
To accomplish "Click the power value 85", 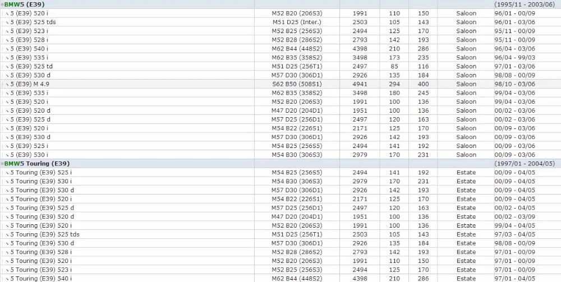I will [394, 67].
